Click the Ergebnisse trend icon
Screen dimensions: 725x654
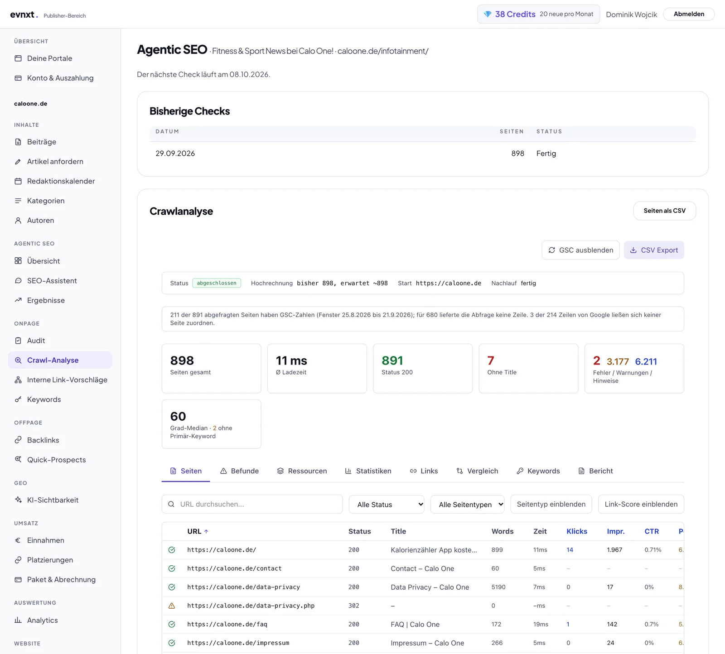coord(18,300)
